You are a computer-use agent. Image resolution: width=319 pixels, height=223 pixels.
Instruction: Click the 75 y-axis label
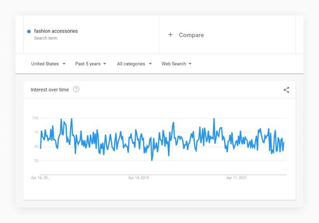(x=36, y=132)
